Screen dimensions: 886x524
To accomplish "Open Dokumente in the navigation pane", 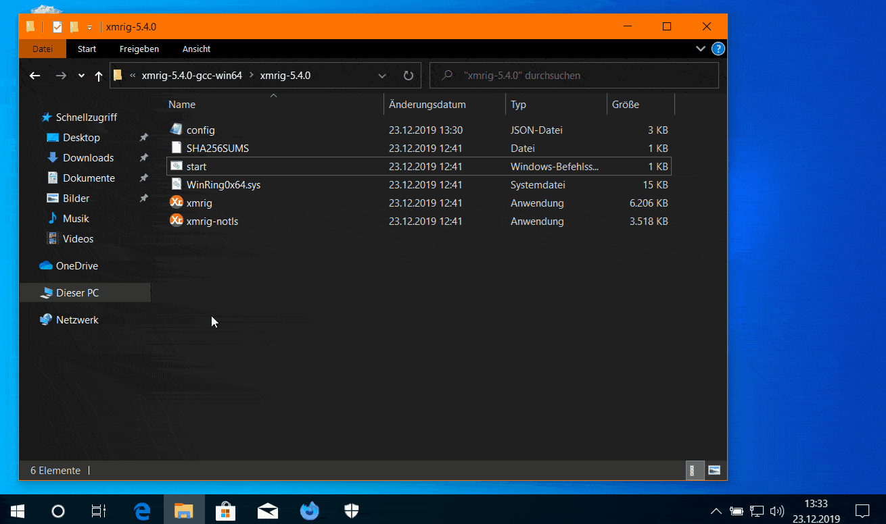I will click(89, 178).
